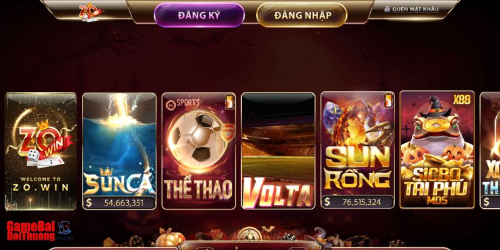Click the Zo Win logo in header
Image resolution: width=500 pixels, height=250 pixels.
pyautogui.click(x=91, y=12)
